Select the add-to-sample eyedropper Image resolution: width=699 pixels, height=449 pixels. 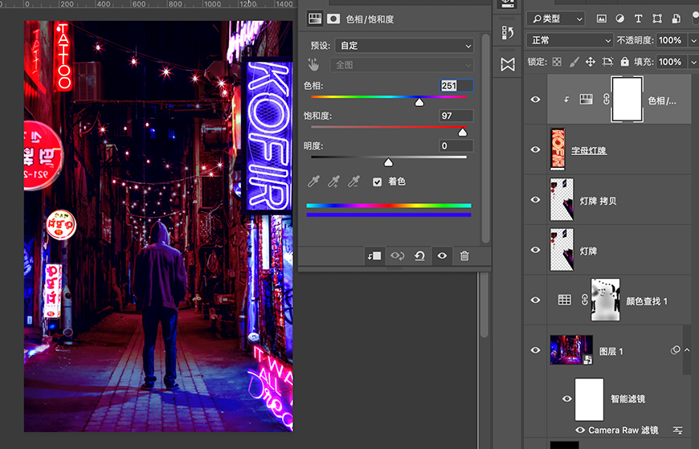[x=333, y=182]
